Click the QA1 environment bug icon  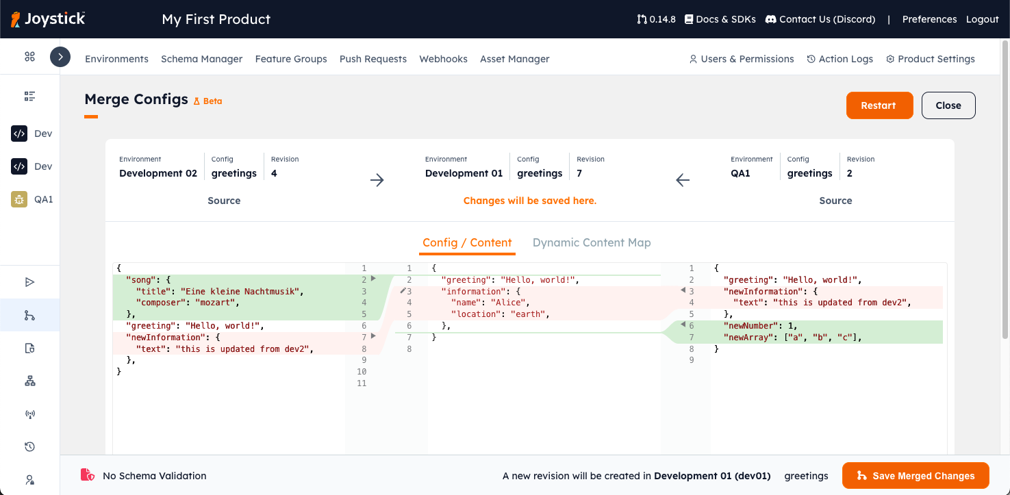click(19, 199)
